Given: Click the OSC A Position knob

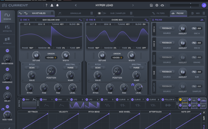Looking at the screenshot, I should click(x=51, y=71).
